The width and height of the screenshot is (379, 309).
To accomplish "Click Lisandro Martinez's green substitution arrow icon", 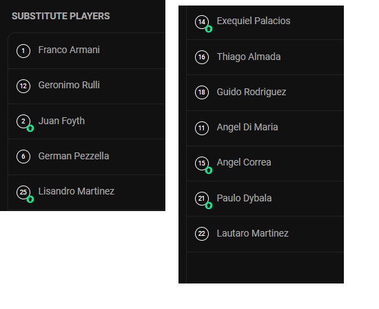I will [30, 199].
